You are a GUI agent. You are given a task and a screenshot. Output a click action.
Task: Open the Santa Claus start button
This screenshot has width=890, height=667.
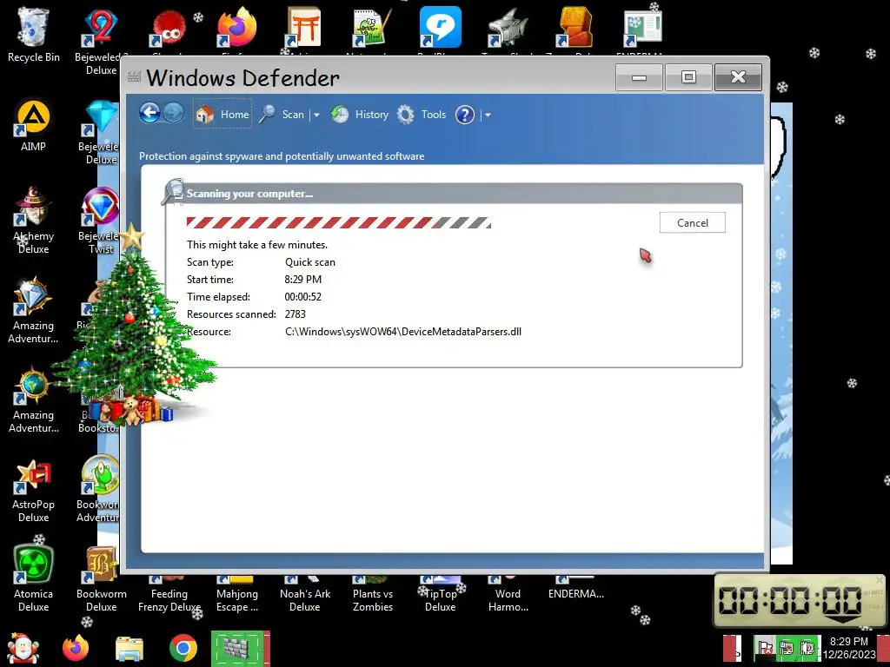pyautogui.click(x=23, y=648)
